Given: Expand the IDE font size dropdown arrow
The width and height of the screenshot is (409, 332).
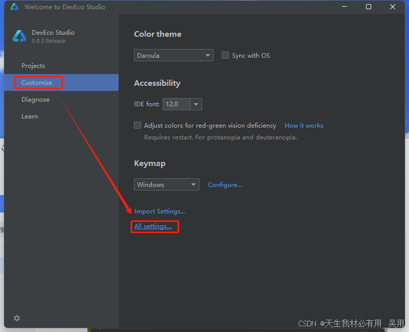Looking at the screenshot, I should point(196,104).
